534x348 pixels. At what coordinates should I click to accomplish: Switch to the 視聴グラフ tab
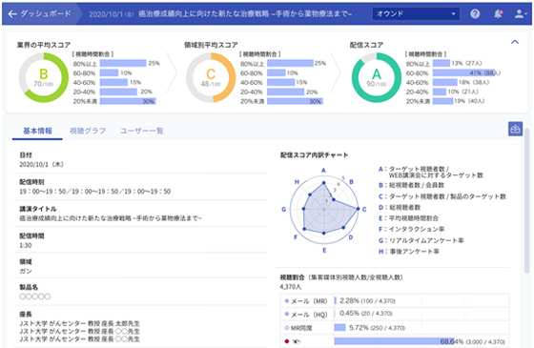[88, 131]
